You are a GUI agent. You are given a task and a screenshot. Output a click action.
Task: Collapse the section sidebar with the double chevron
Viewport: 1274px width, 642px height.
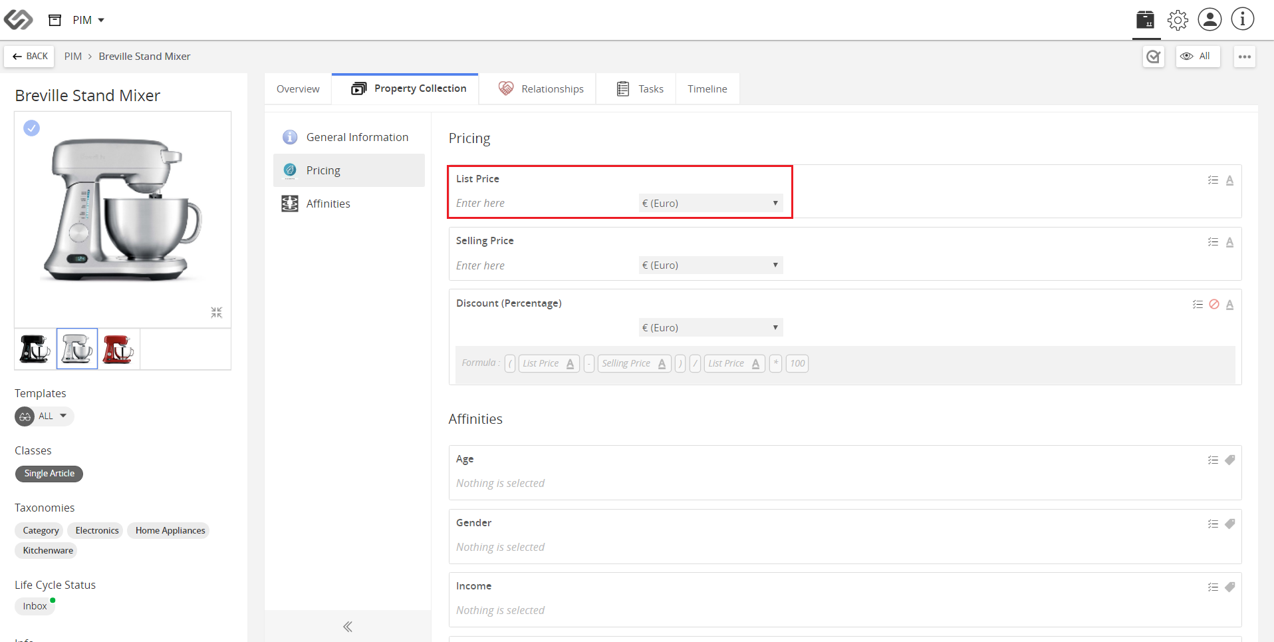pyautogui.click(x=348, y=627)
